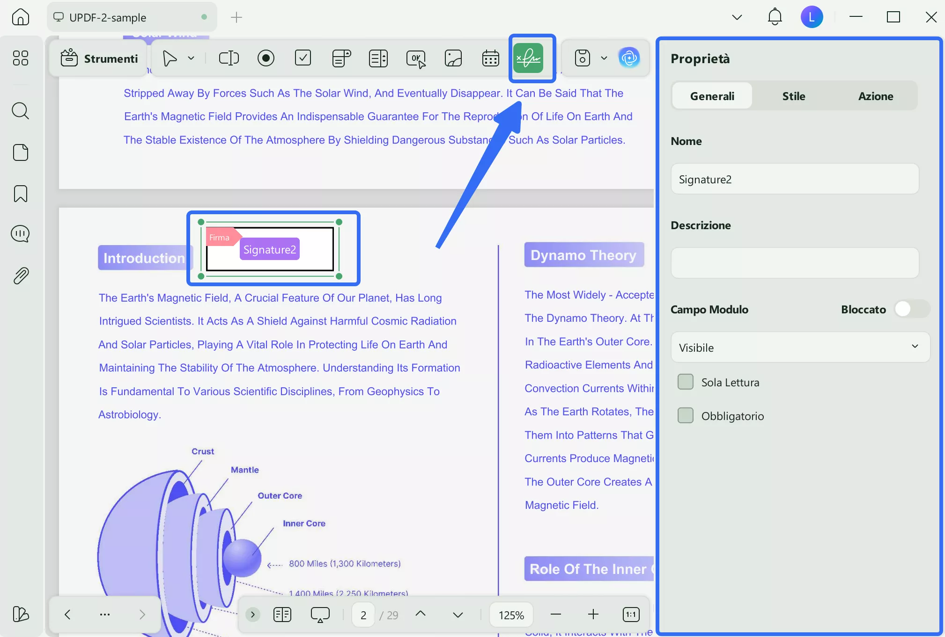Expand the save options dropdown arrow
Image resolution: width=945 pixels, height=637 pixels.
point(604,58)
